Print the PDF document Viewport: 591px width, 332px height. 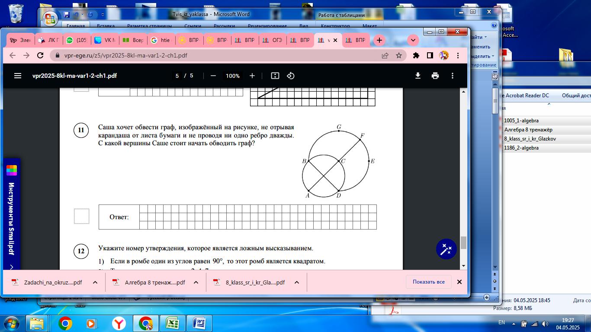(435, 76)
